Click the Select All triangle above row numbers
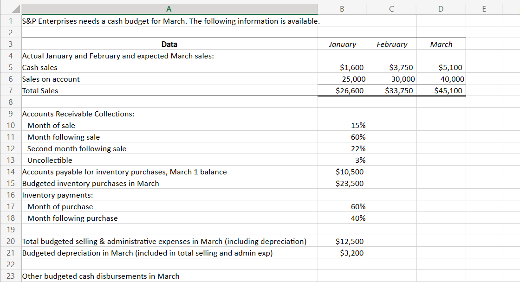Image resolution: width=520 pixels, height=282 pixels. point(14,8)
